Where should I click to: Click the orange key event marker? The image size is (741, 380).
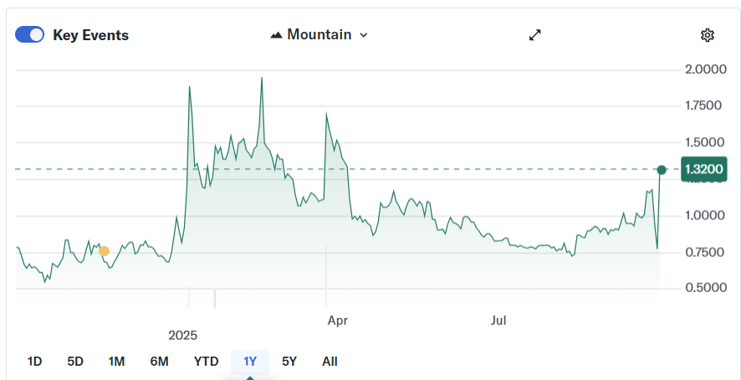tap(104, 251)
